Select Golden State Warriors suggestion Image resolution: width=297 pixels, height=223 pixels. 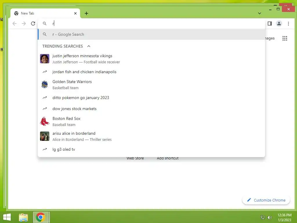pos(151,84)
